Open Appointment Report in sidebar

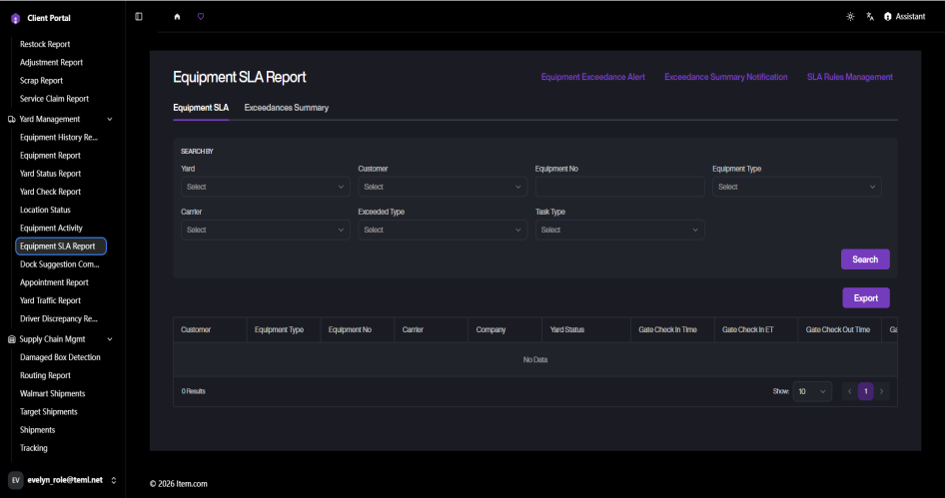click(54, 282)
